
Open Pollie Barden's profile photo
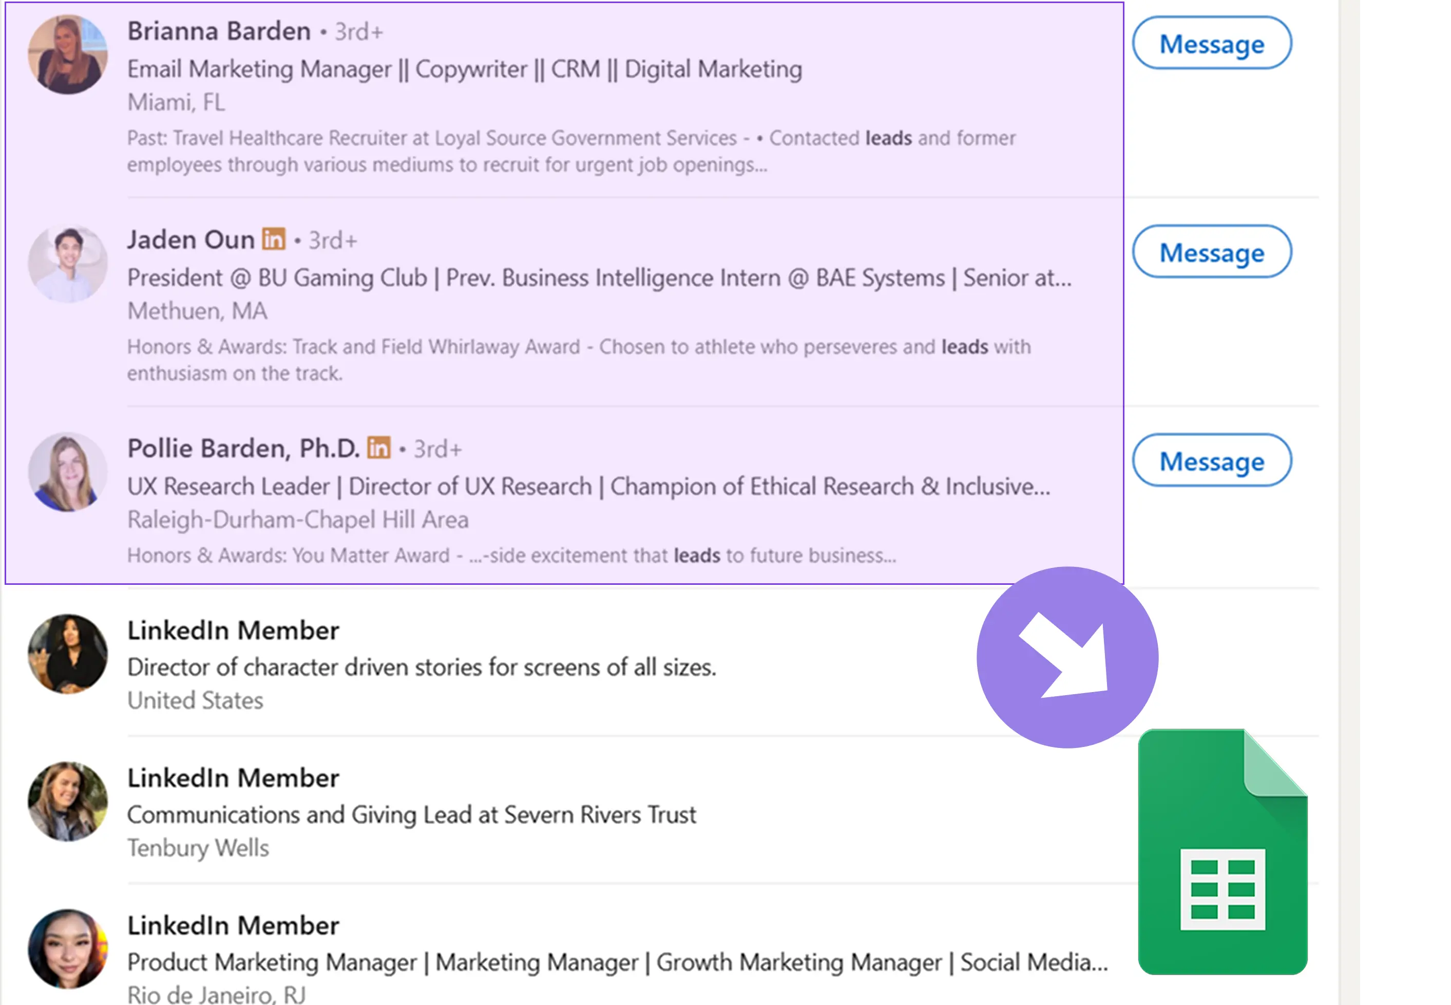click(x=67, y=471)
